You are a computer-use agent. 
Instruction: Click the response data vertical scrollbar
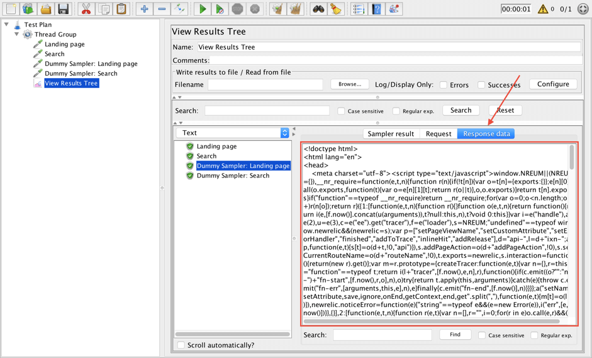pos(572,157)
